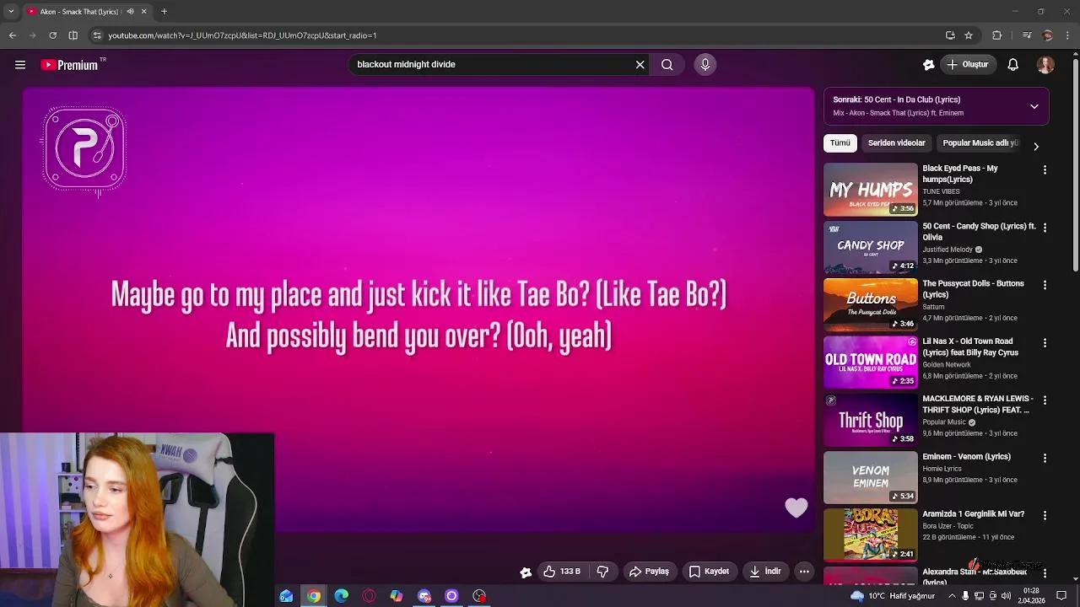Open the My Humps video thumbnail

[870, 190]
